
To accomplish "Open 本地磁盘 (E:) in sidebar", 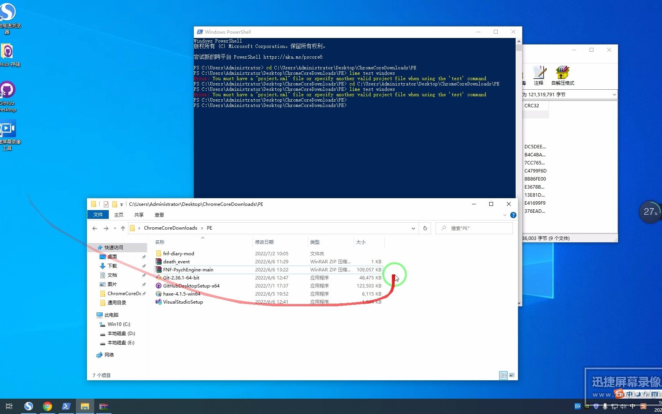I will click(x=121, y=343).
